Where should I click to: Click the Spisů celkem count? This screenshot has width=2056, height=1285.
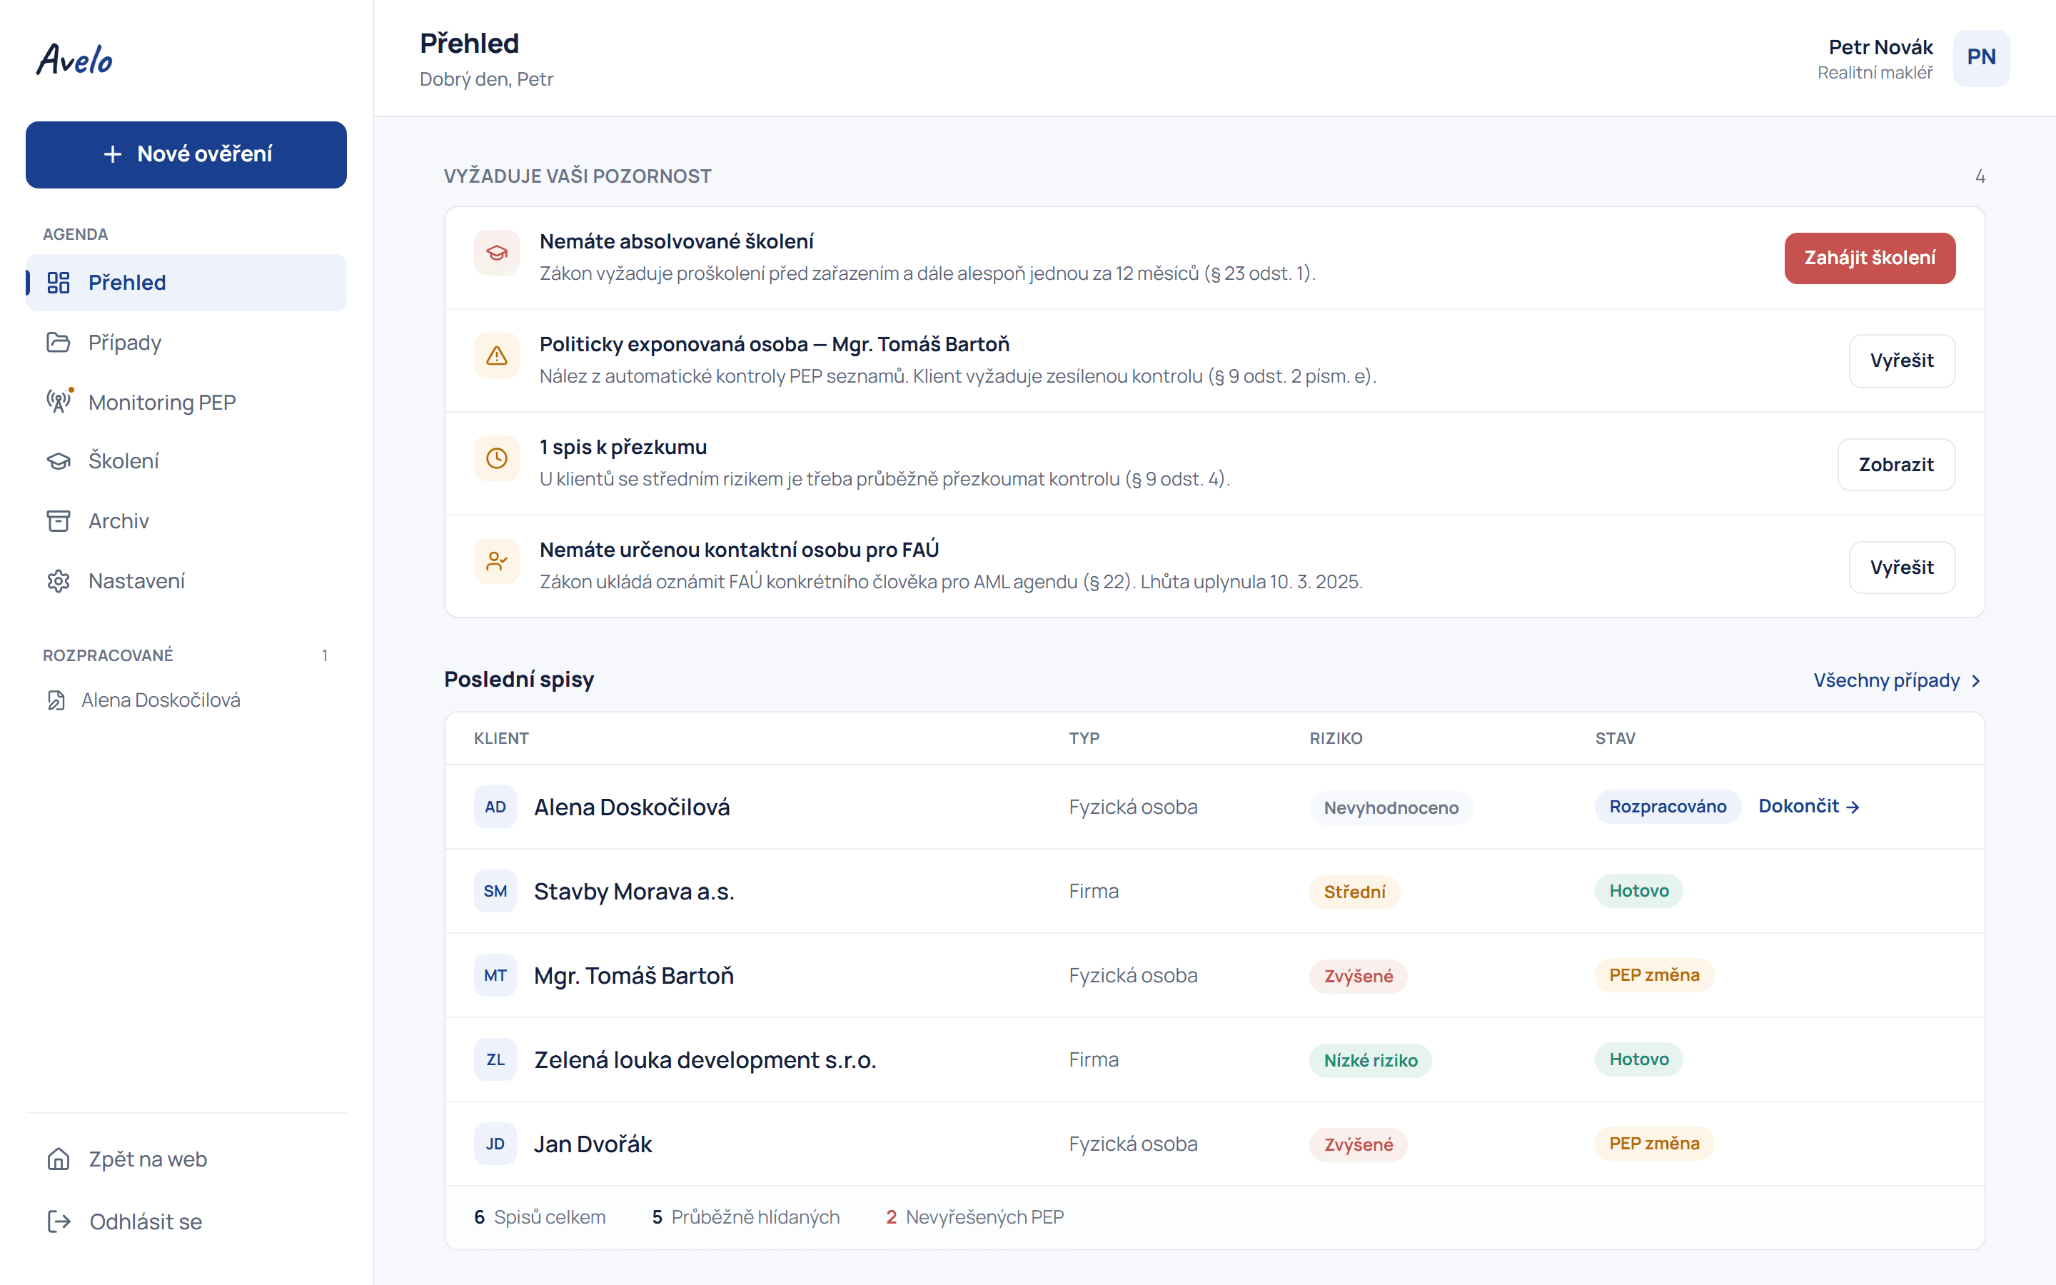540,1217
